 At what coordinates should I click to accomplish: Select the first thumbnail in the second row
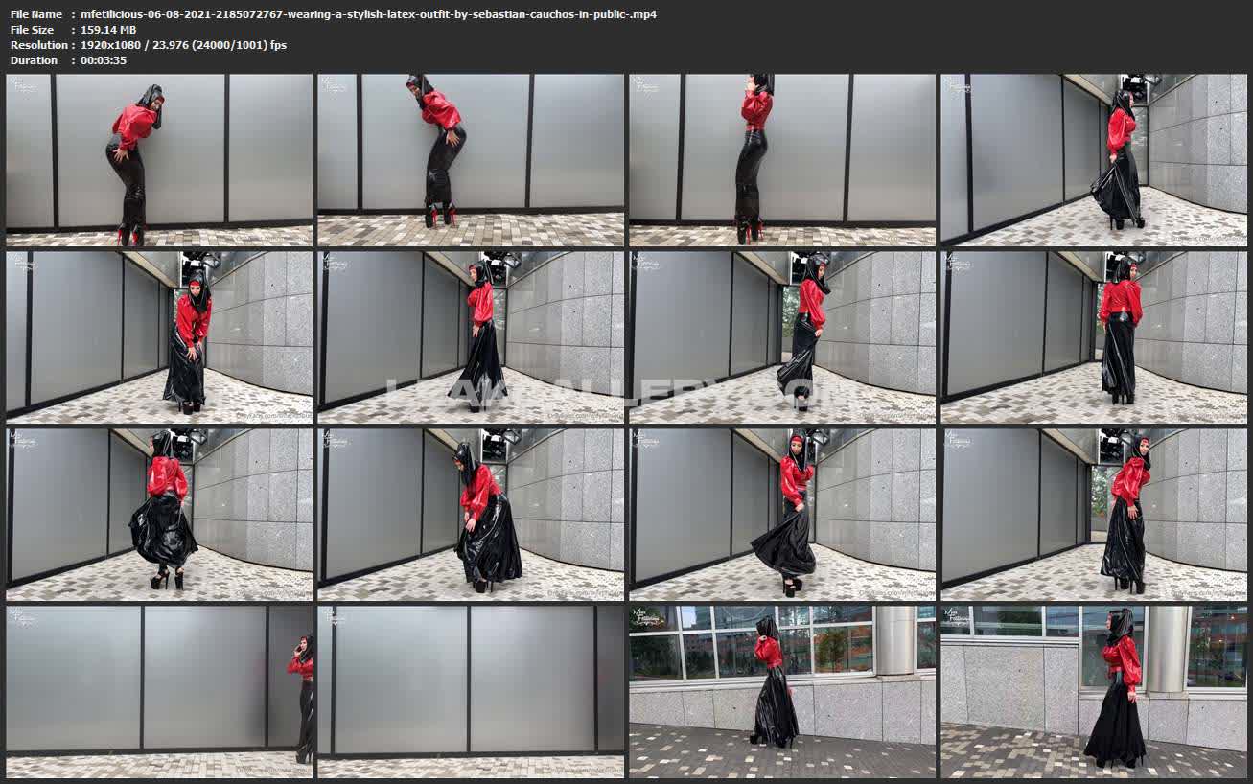(x=159, y=336)
